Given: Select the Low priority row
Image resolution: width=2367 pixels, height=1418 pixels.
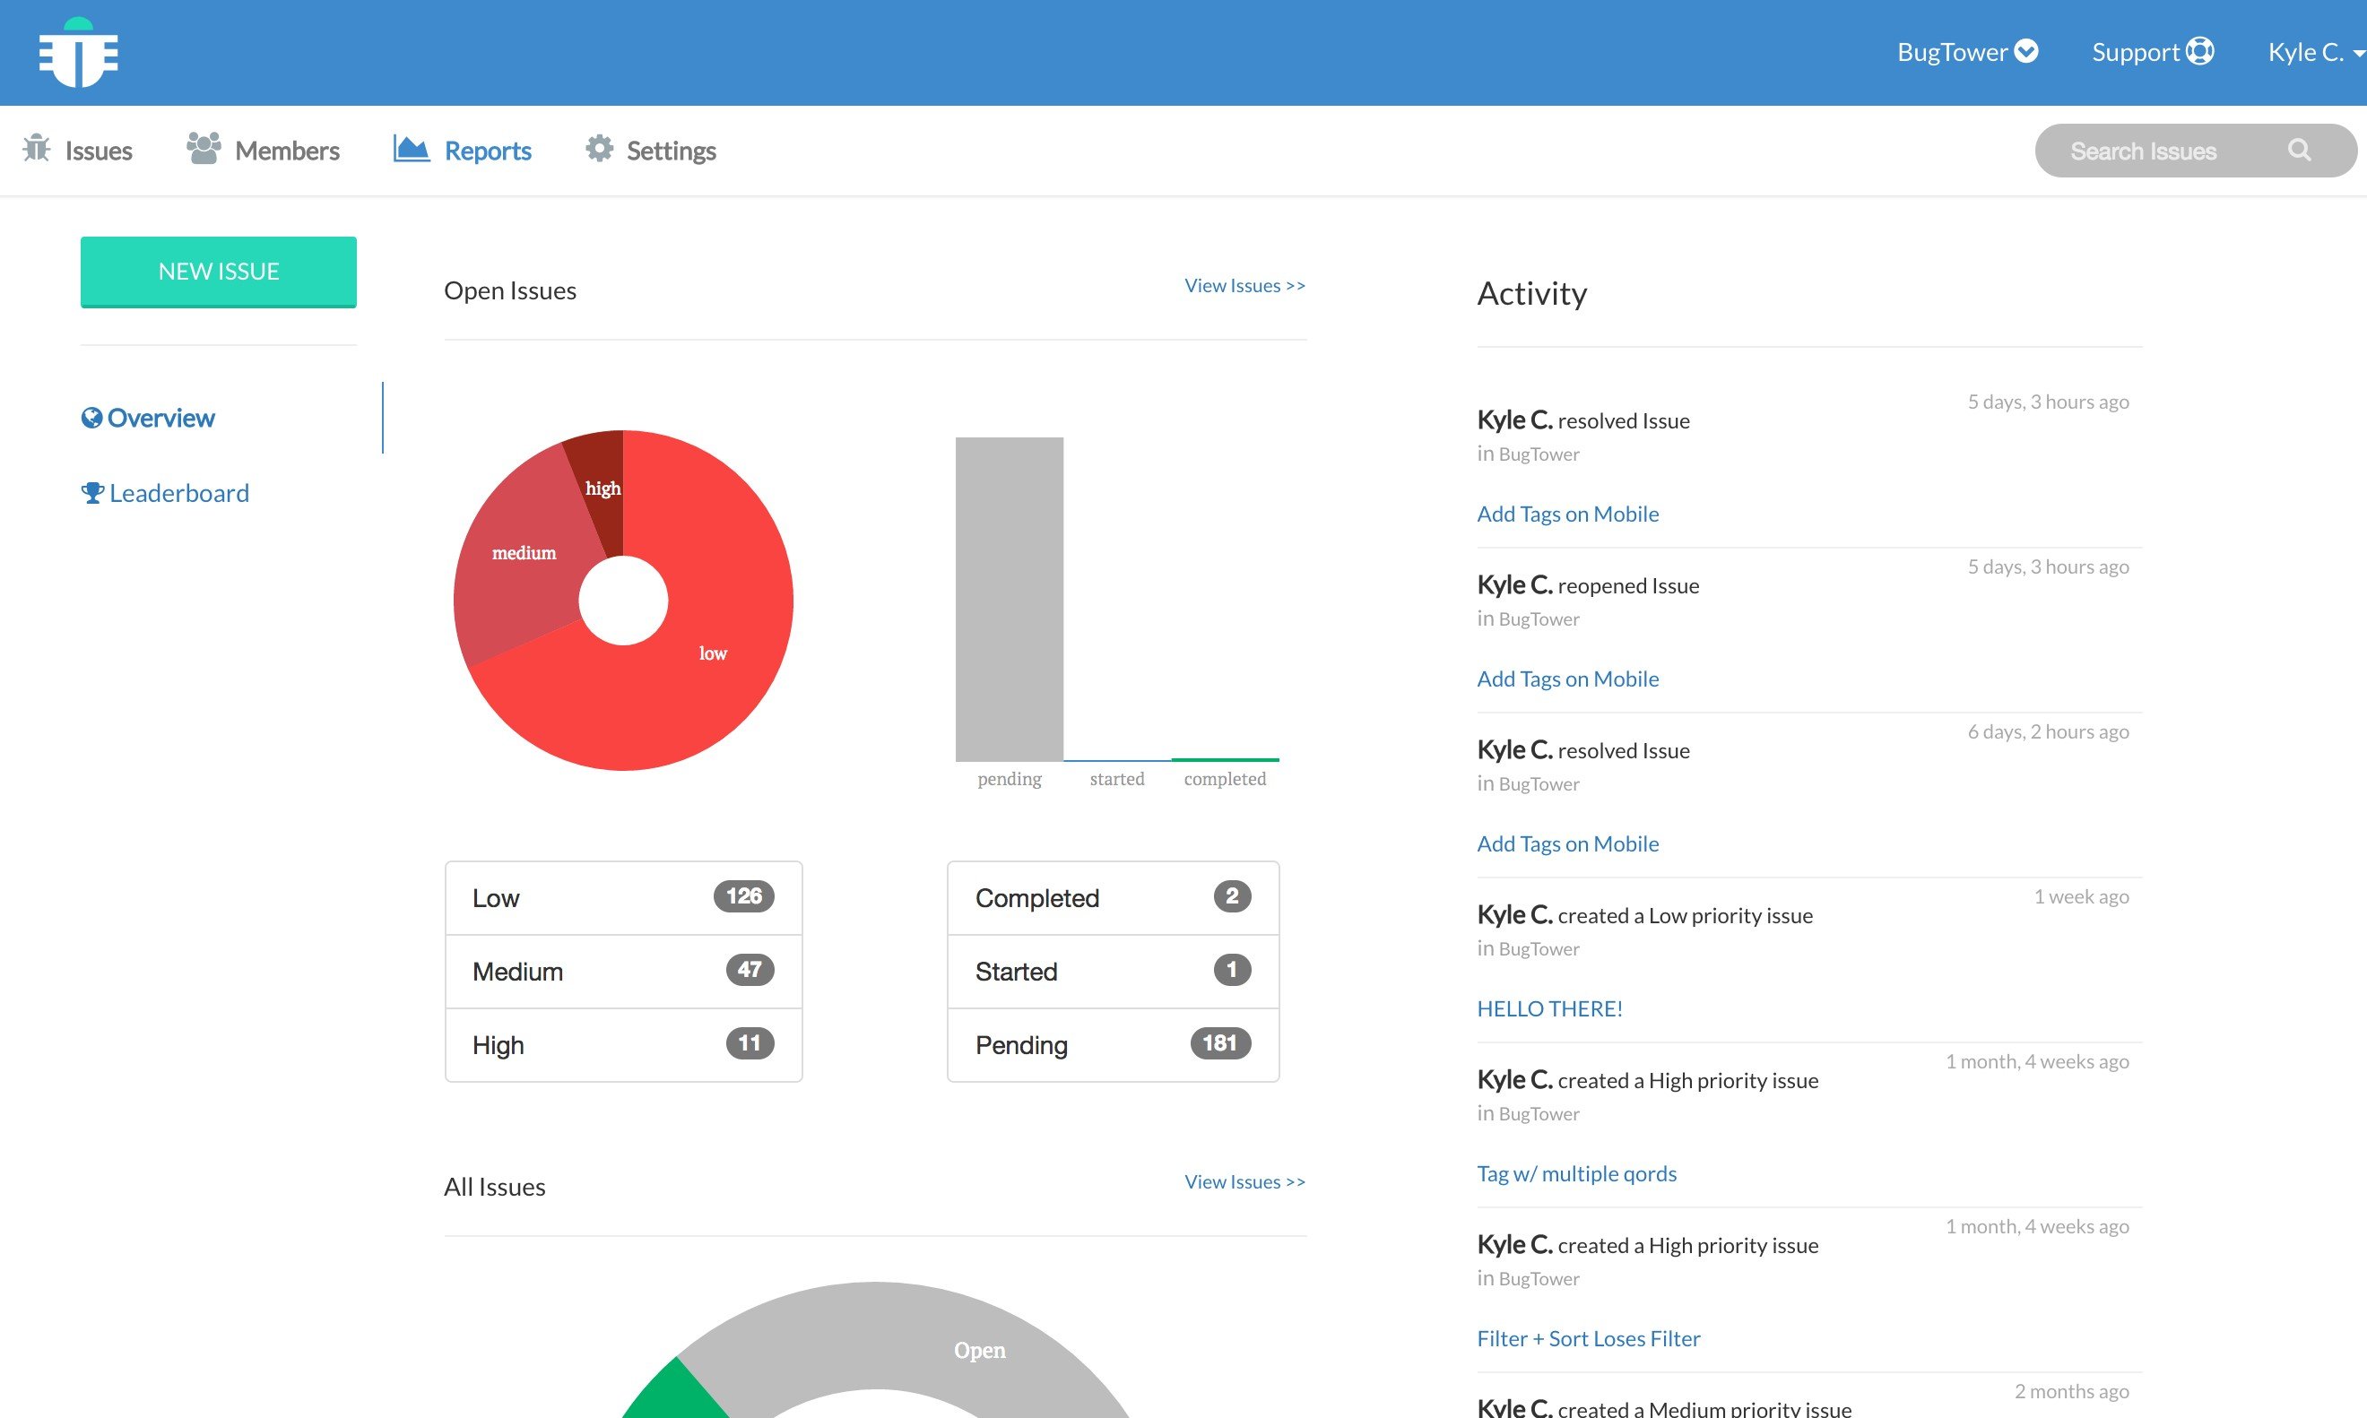Looking at the screenshot, I should point(623,898).
